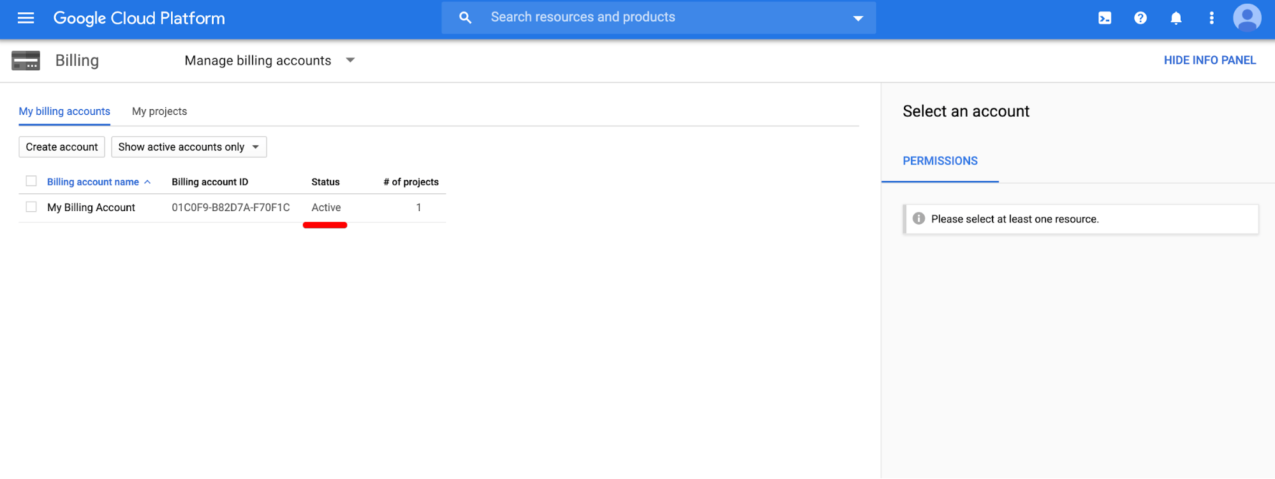1275x479 pixels.
Task: Open Manage billing accounts dropdown
Action: pyautogui.click(x=270, y=61)
